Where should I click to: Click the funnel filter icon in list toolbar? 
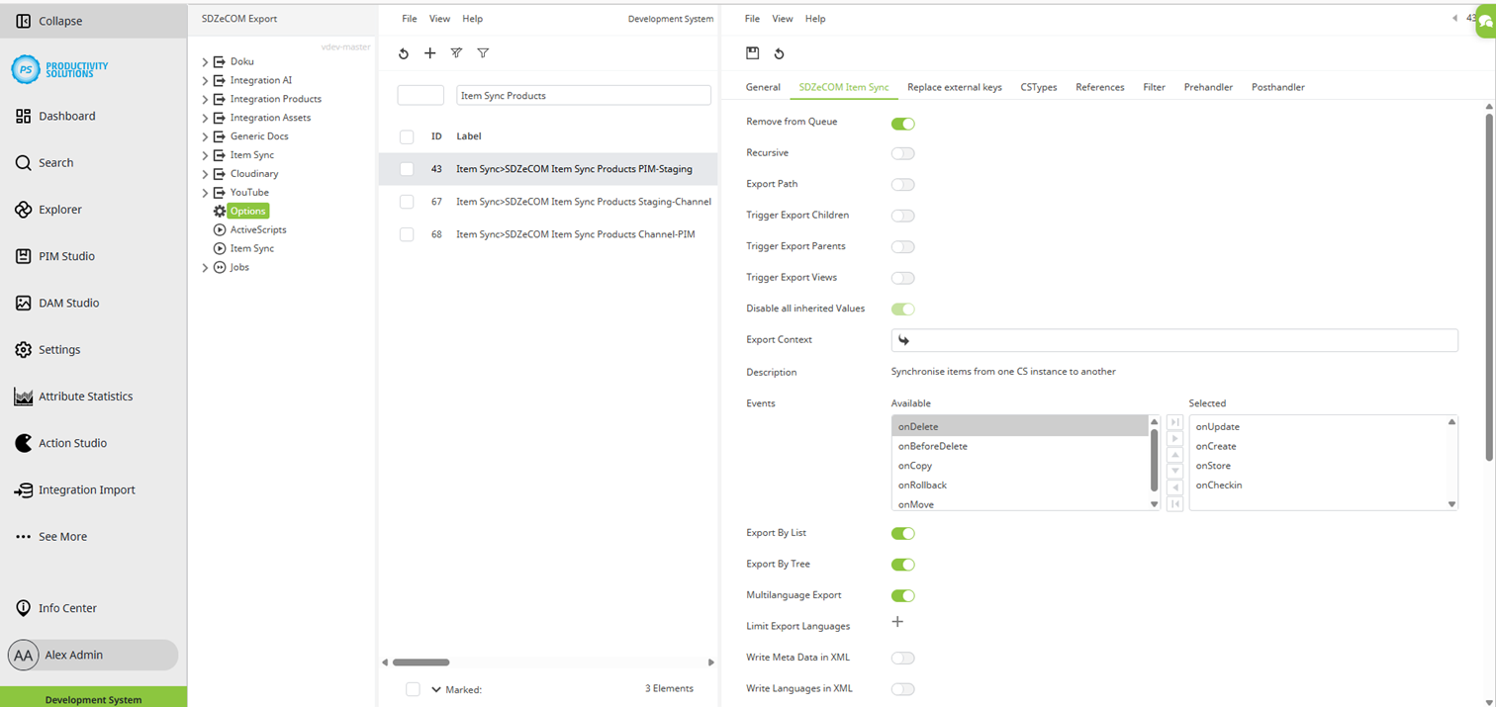click(483, 53)
